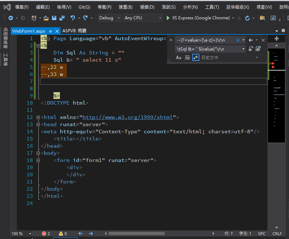Image resolution: width=289 pixels, height=239 pixels.
Task: Clear the search pattern with blue X
Action: click(x=238, y=40)
